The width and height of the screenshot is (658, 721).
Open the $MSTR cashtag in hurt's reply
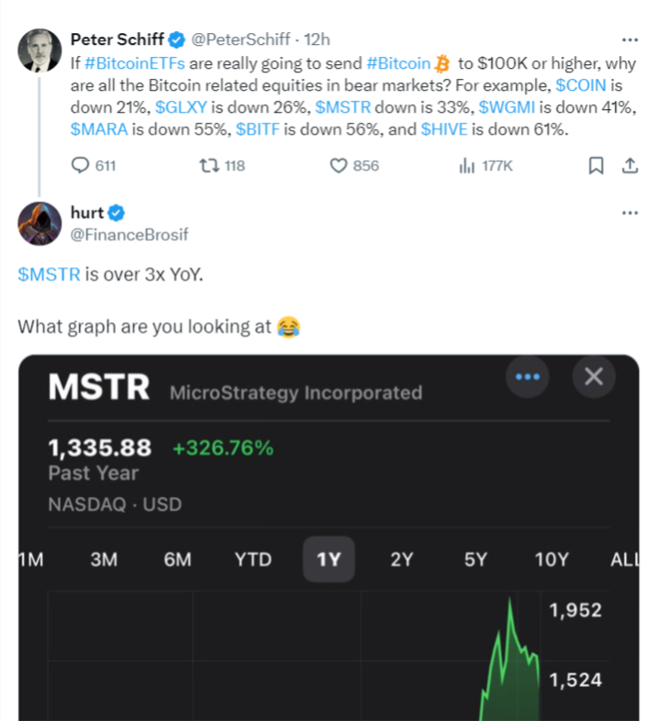tap(49, 274)
